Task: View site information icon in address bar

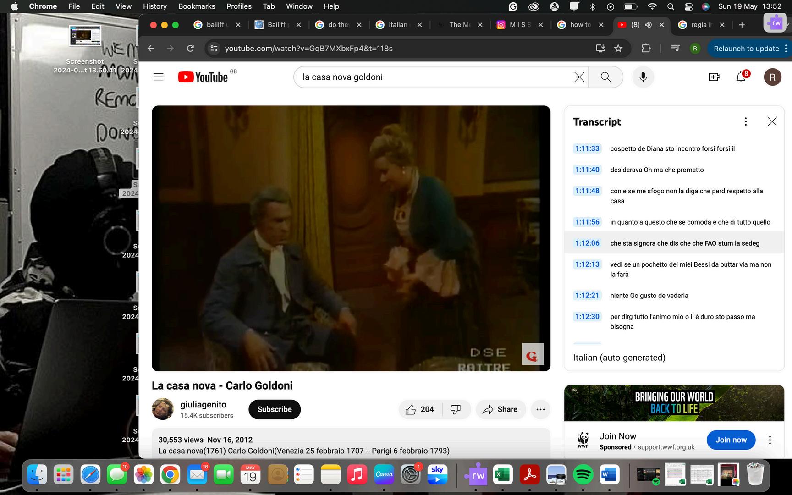Action: tap(214, 49)
